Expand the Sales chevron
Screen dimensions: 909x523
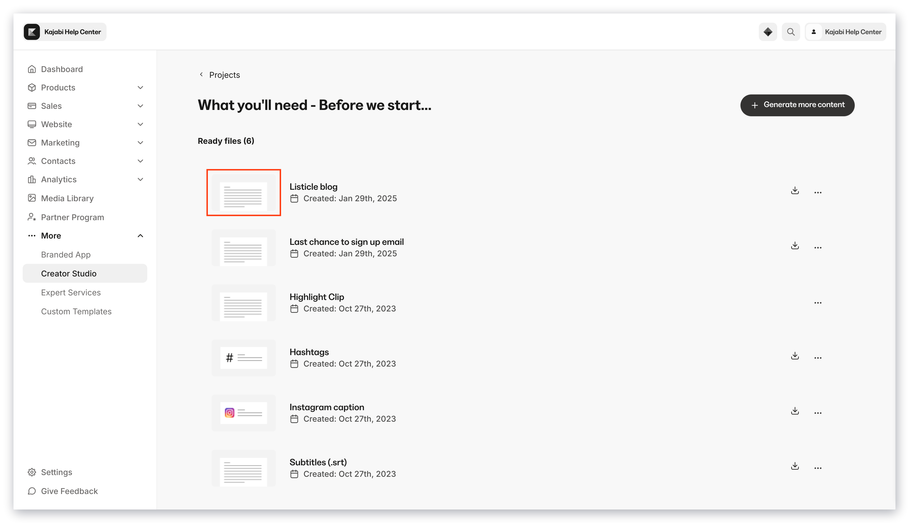tap(140, 106)
